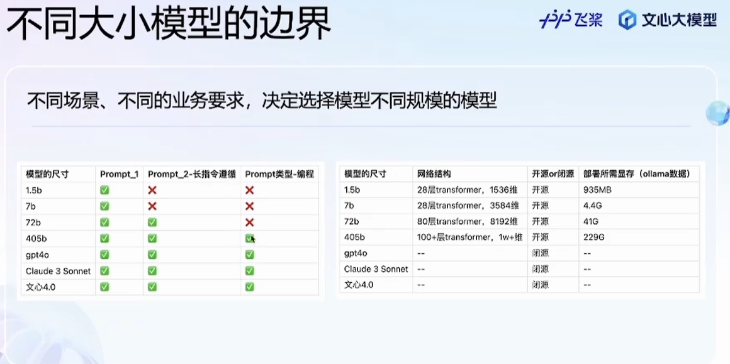Click 文心4.0 in the left table
The height and width of the screenshot is (364, 730).
coord(40,287)
